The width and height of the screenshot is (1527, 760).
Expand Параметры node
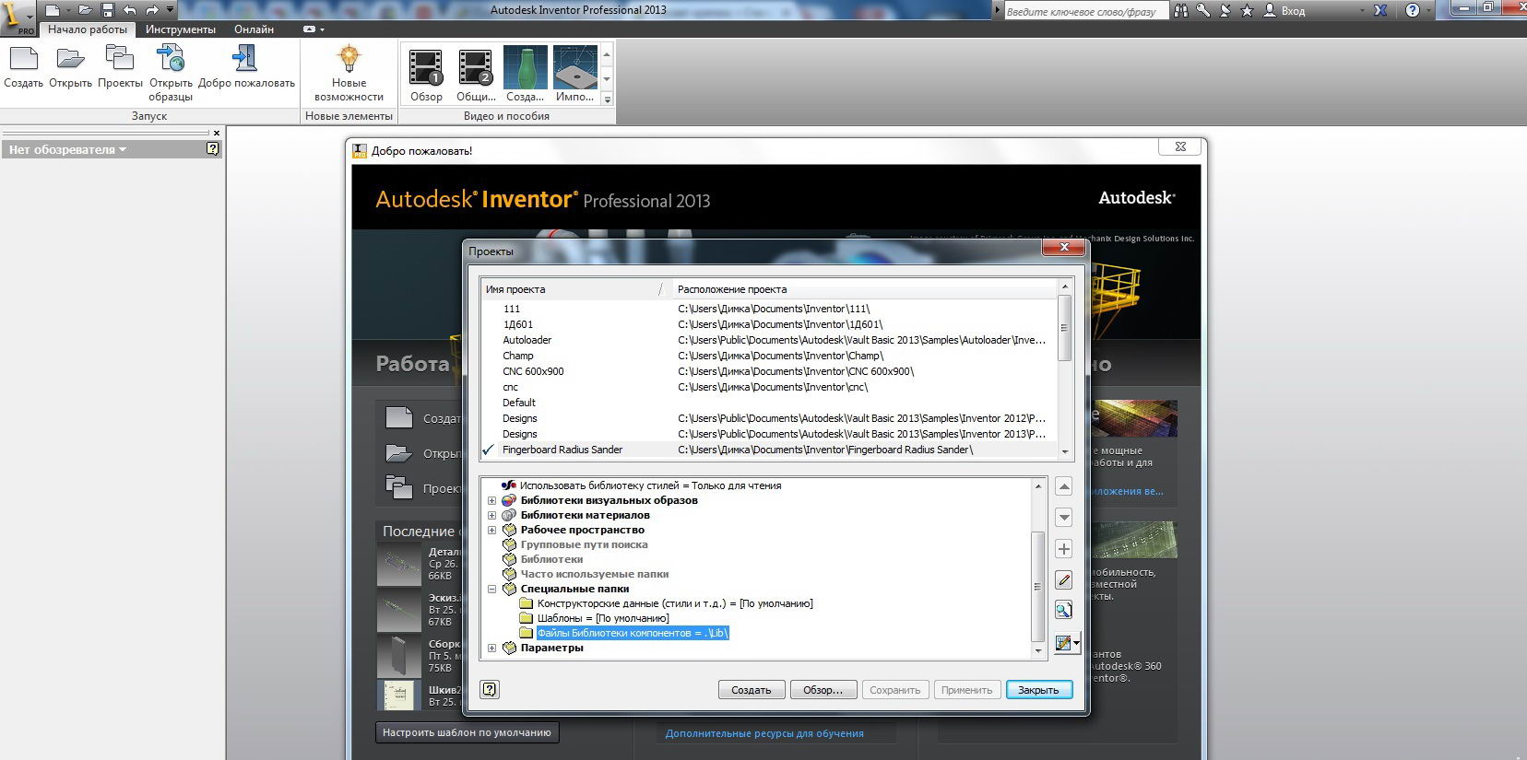click(491, 649)
